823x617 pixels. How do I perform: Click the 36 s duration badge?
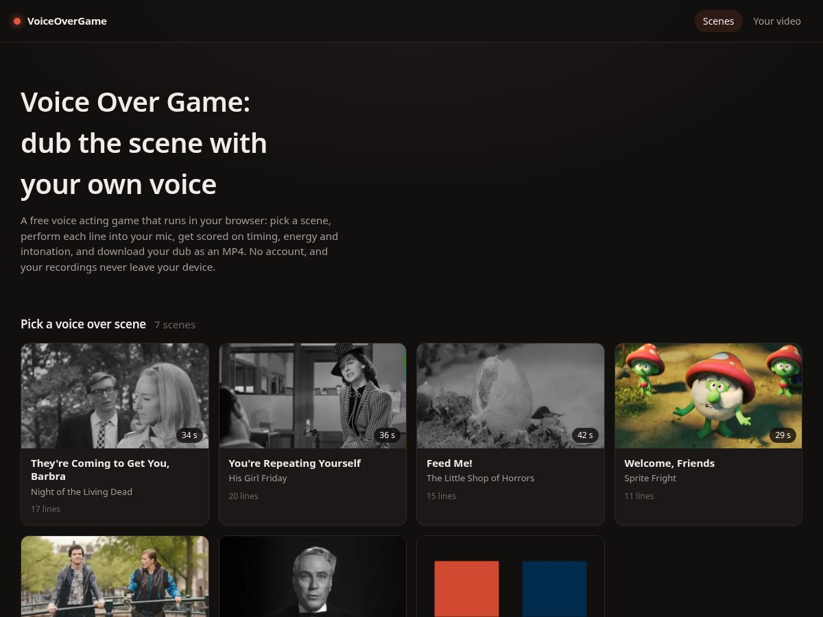[387, 435]
